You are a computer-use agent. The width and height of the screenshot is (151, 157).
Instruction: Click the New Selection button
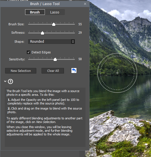pos(21,71)
